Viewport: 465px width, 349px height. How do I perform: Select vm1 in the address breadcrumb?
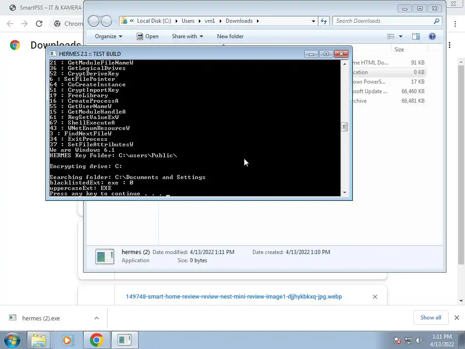[210, 21]
